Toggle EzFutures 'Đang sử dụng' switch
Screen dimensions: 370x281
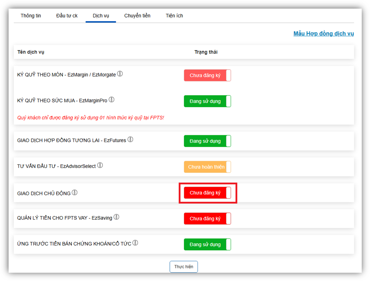pos(208,141)
